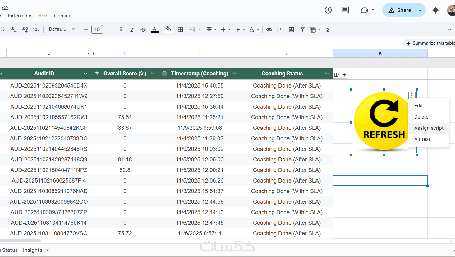Open the Extensions menu
455x257 pixels.
(x=20, y=16)
